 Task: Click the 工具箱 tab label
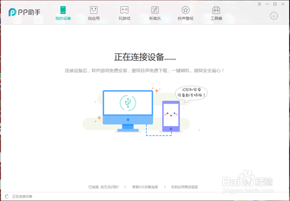coord(216,18)
